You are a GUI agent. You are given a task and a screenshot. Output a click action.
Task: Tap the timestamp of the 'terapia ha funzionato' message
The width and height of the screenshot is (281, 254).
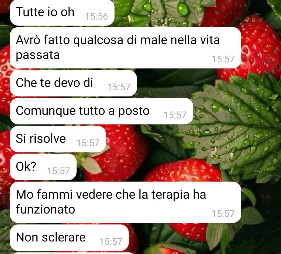[x=223, y=214]
